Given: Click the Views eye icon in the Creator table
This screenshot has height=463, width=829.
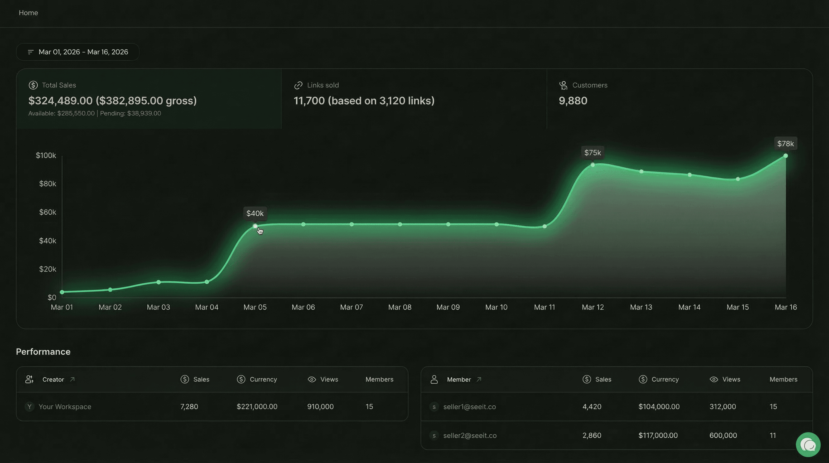Looking at the screenshot, I should (311, 379).
